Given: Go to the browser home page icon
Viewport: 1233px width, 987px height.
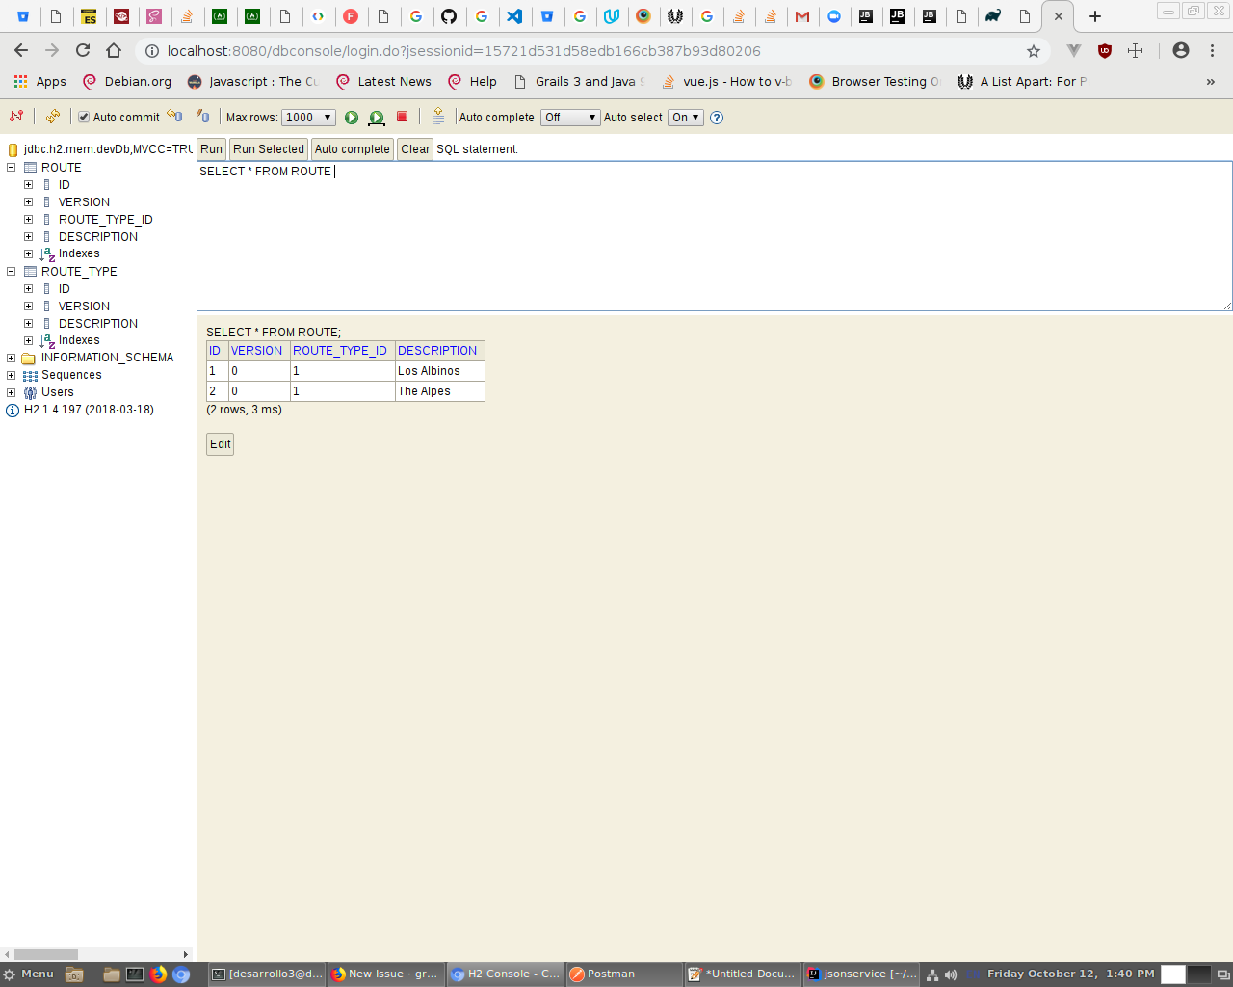Looking at the screenshot, I should pyautogui.click(x=114, y=50).
